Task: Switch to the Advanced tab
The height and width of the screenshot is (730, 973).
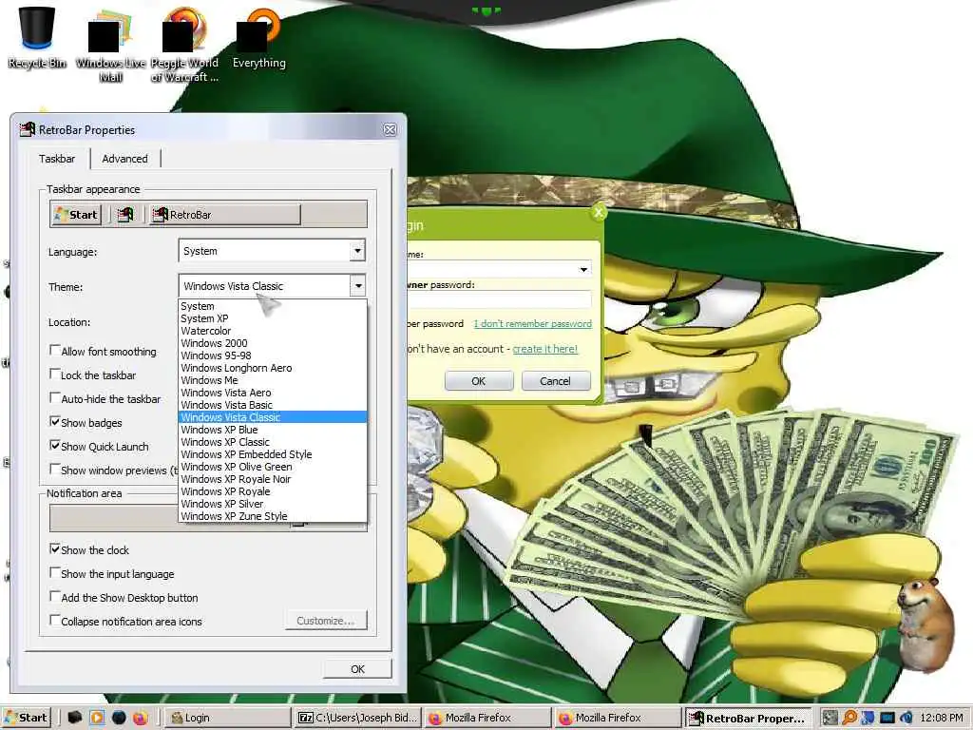Action: [x=124, y=159]
